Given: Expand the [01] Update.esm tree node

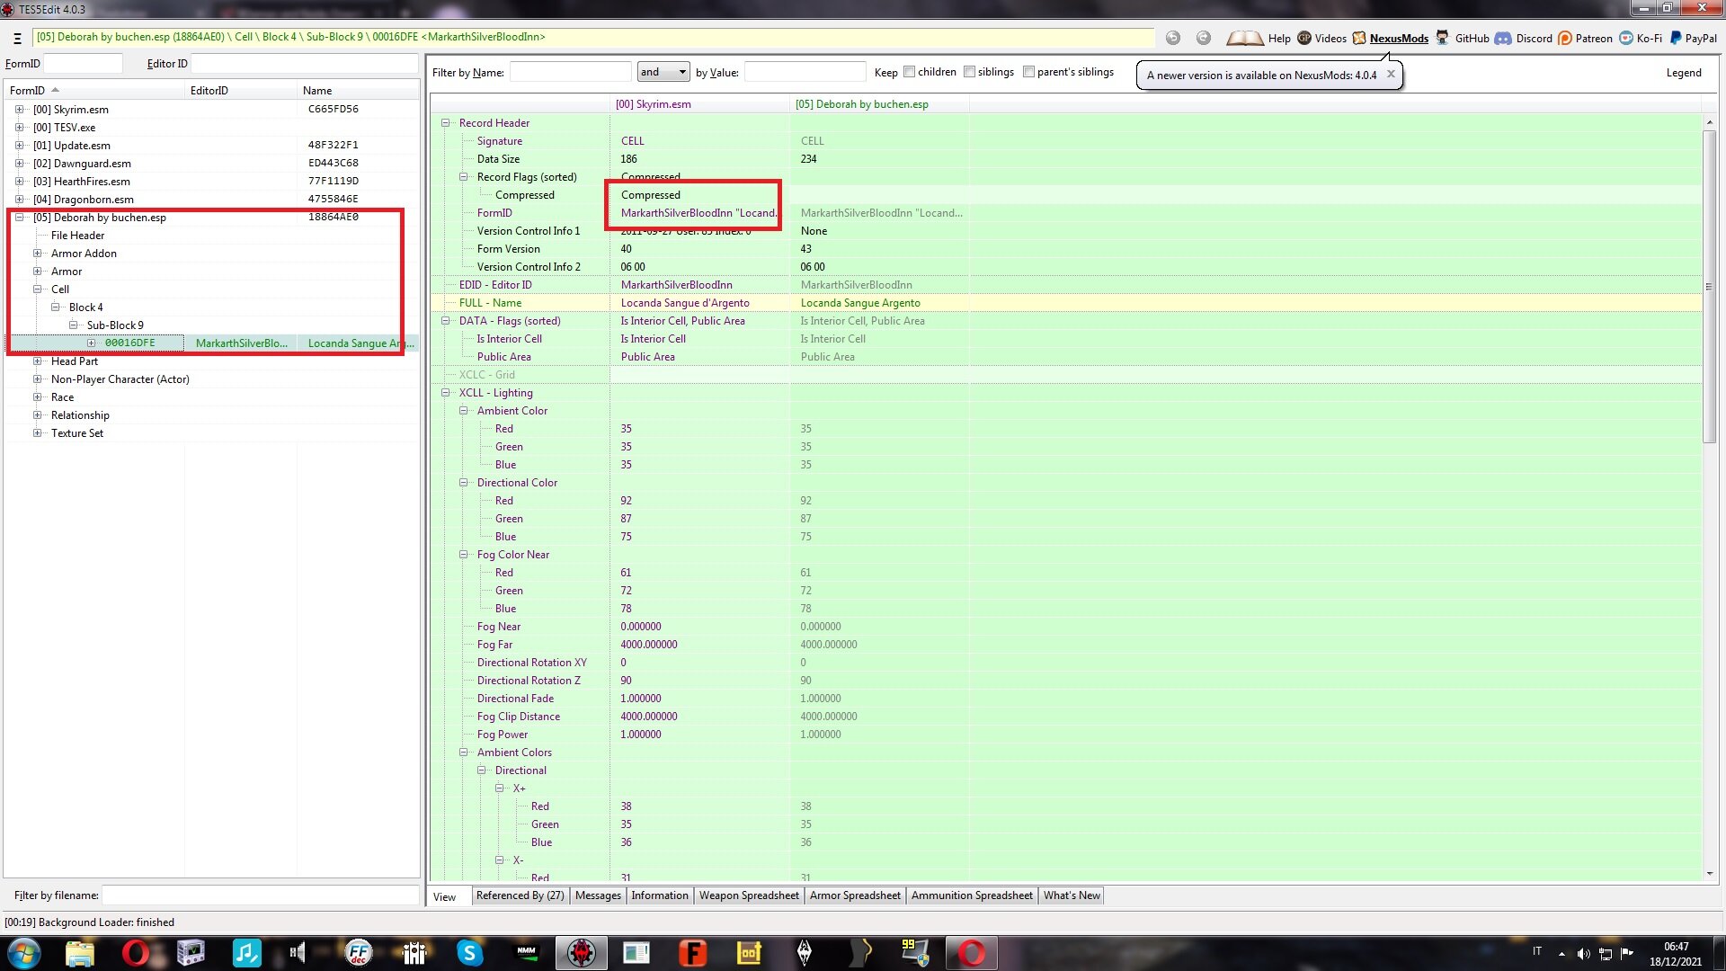Looking at the screenshot, I should (x=19, y=145).
